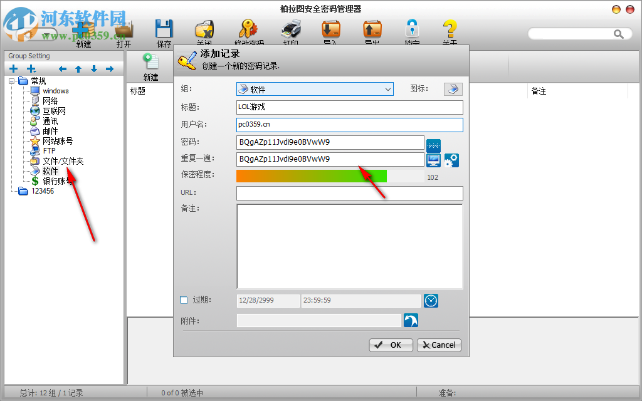This screenshot has width=642, height=401.
Task: Click the clock icon beside expiry time
Action: click(x=431, y=300)
